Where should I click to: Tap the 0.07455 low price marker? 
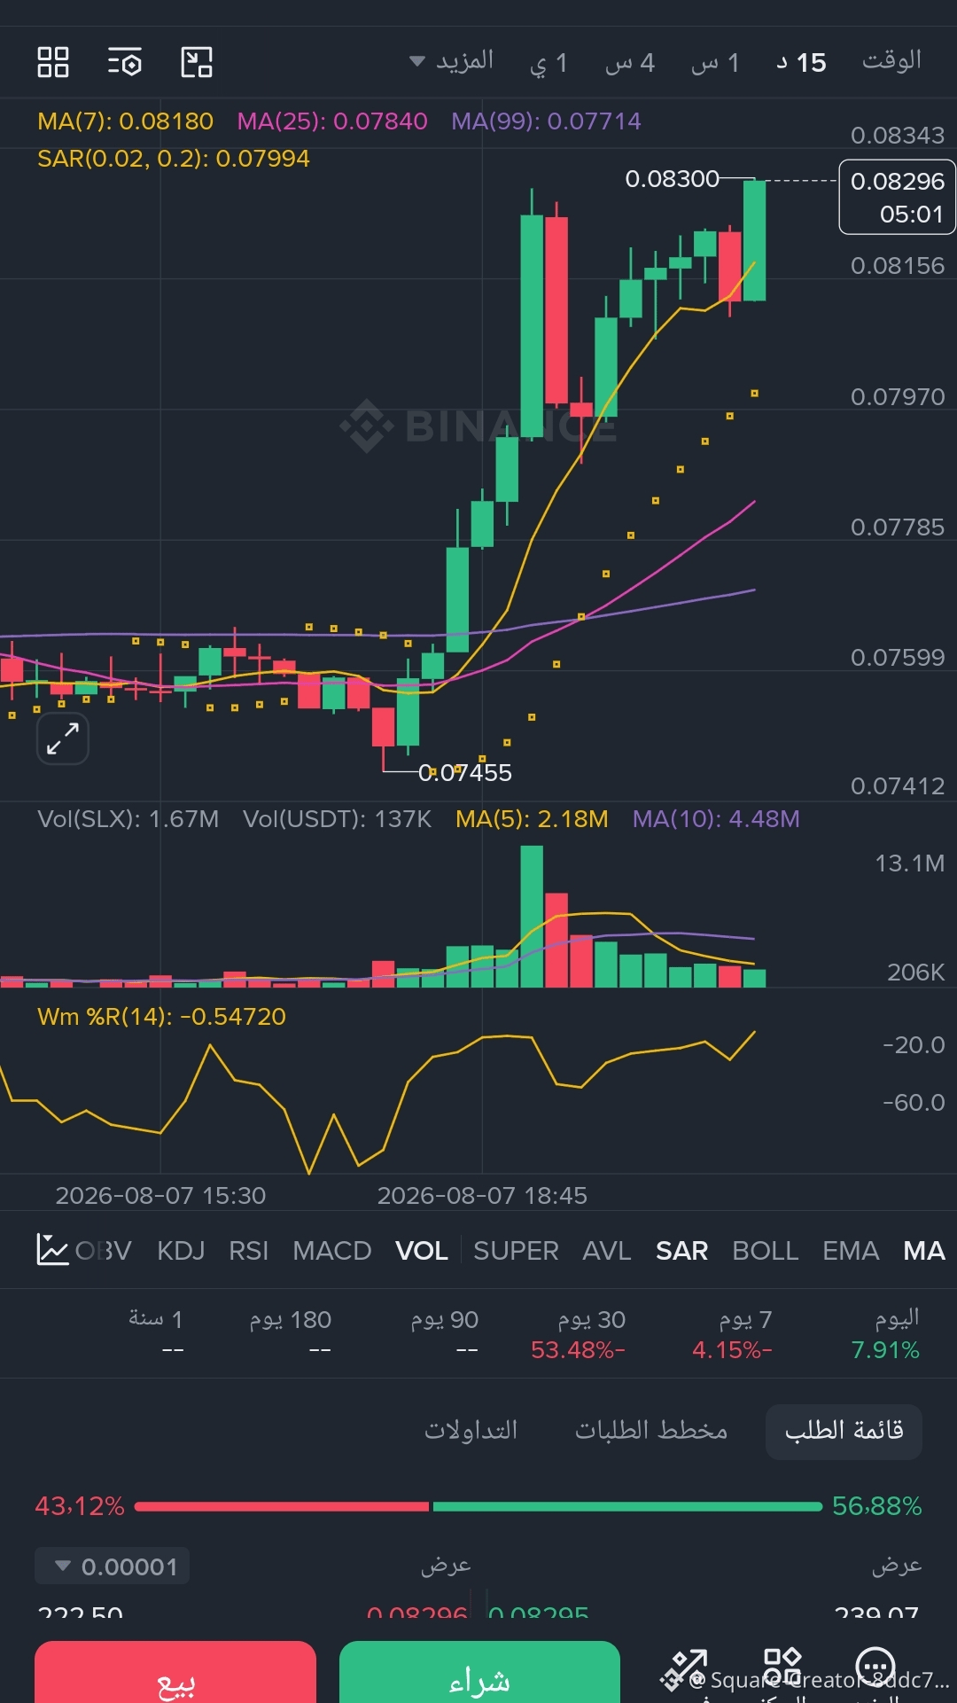click(x=465, y=773)
